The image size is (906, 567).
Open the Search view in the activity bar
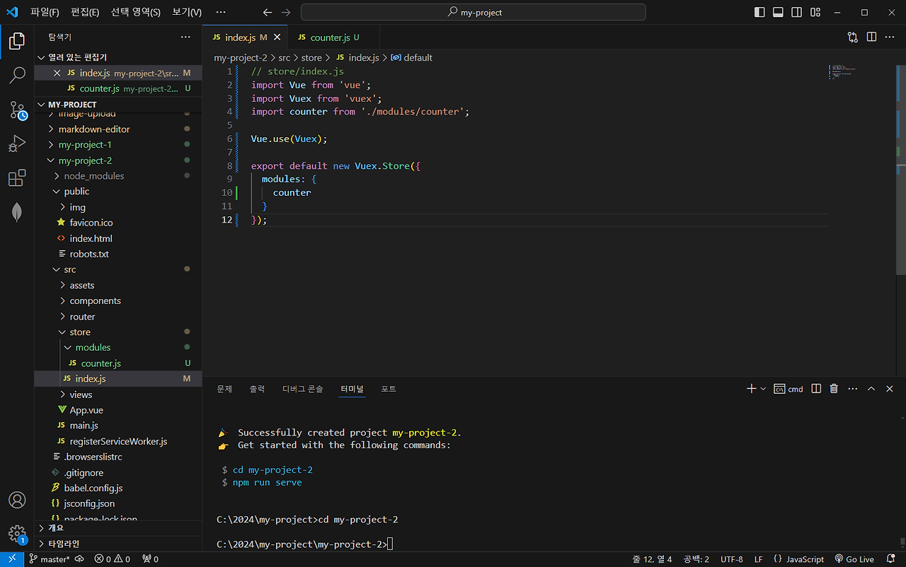pos(17,76)
